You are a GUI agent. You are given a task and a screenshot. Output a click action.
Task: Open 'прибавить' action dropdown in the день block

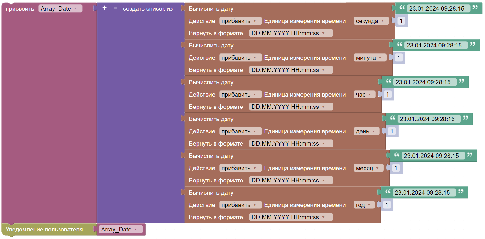click(x=240, y=131)
